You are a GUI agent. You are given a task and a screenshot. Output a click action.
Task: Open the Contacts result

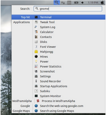click(46, 37)
